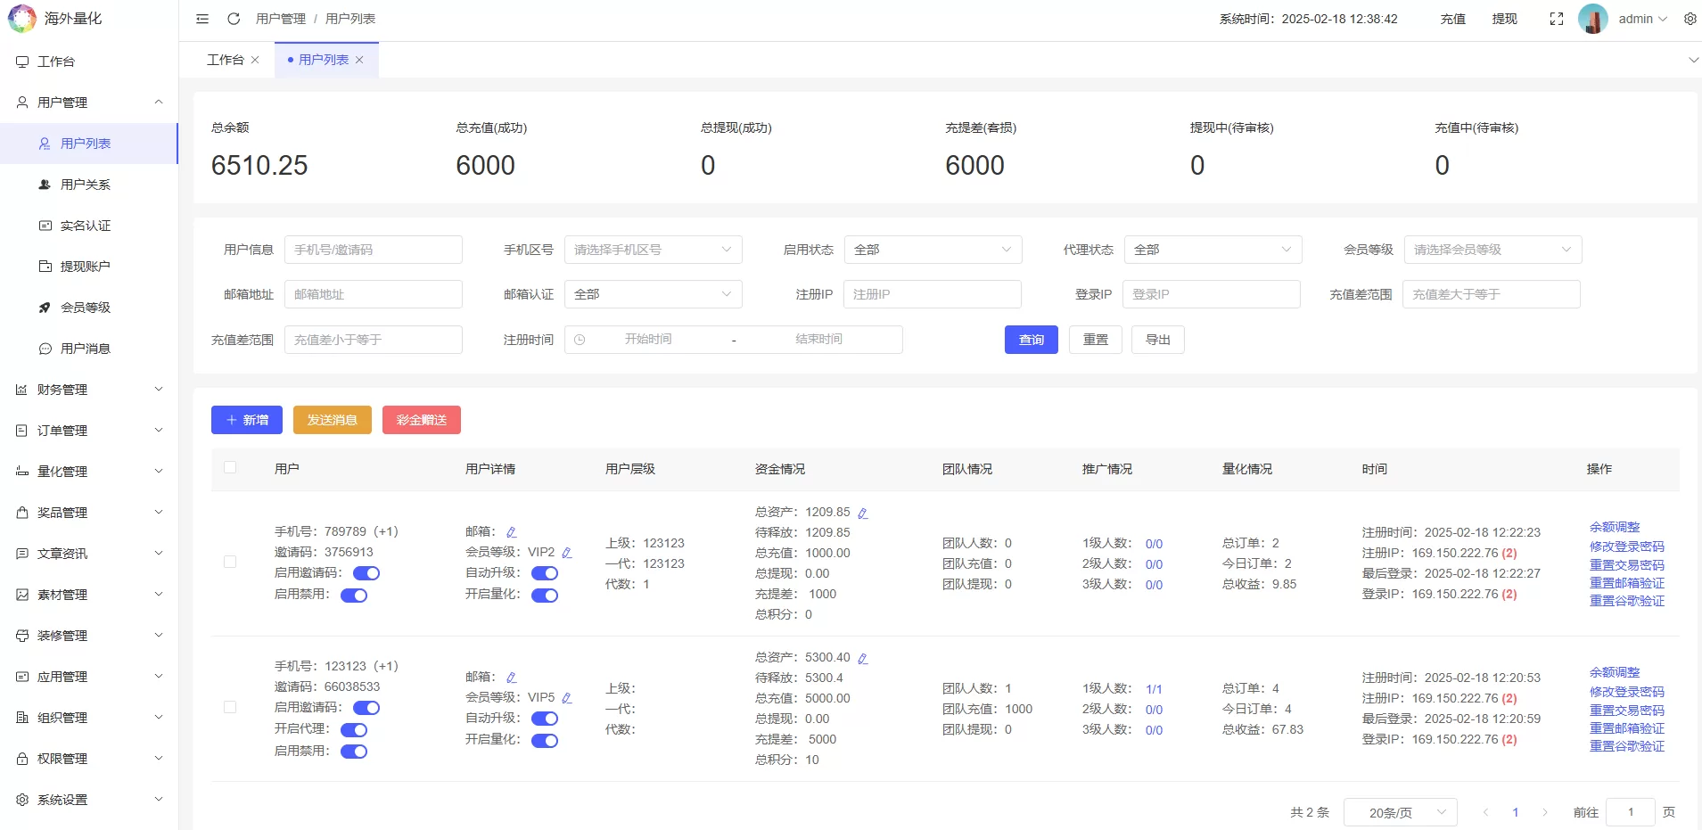
Task: Edit total assets 1209.85 pencil icon
Action: click(862, 514)
